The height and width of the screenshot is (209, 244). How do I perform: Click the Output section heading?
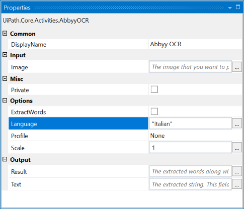coord(20,160)
